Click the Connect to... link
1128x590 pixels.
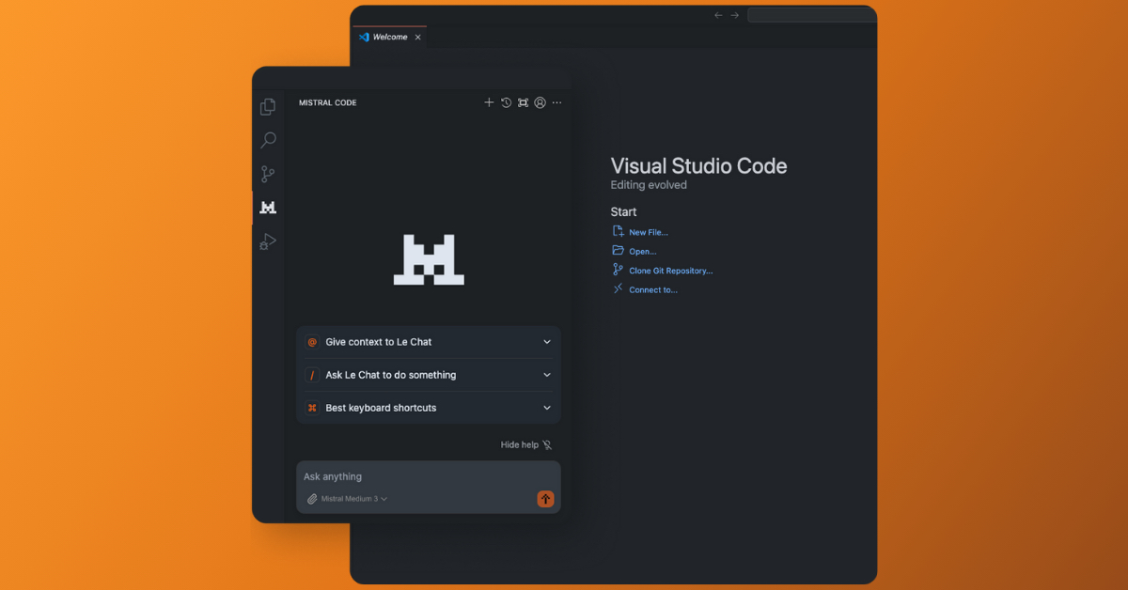[652, 289]
